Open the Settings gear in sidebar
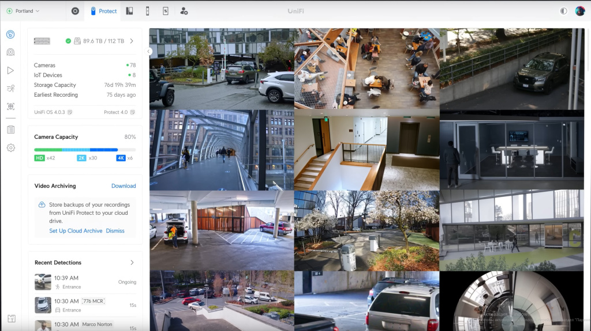591x331 pixels. (x=10, y=148)
